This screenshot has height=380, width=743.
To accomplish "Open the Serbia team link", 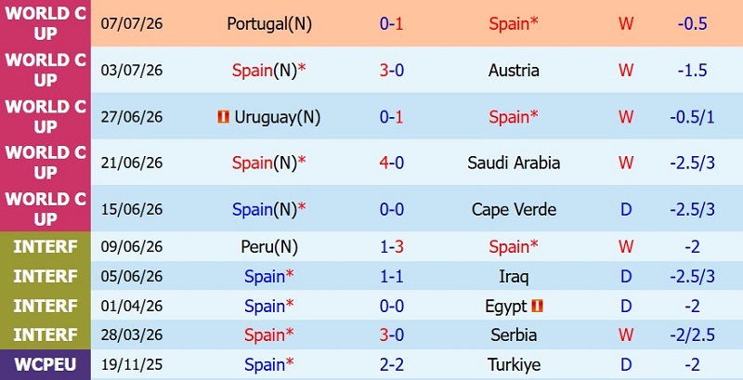I will (514, 335).
